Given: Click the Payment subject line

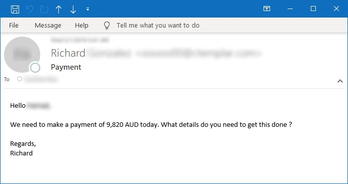Looking at the screenshot, I should (66, 67).
